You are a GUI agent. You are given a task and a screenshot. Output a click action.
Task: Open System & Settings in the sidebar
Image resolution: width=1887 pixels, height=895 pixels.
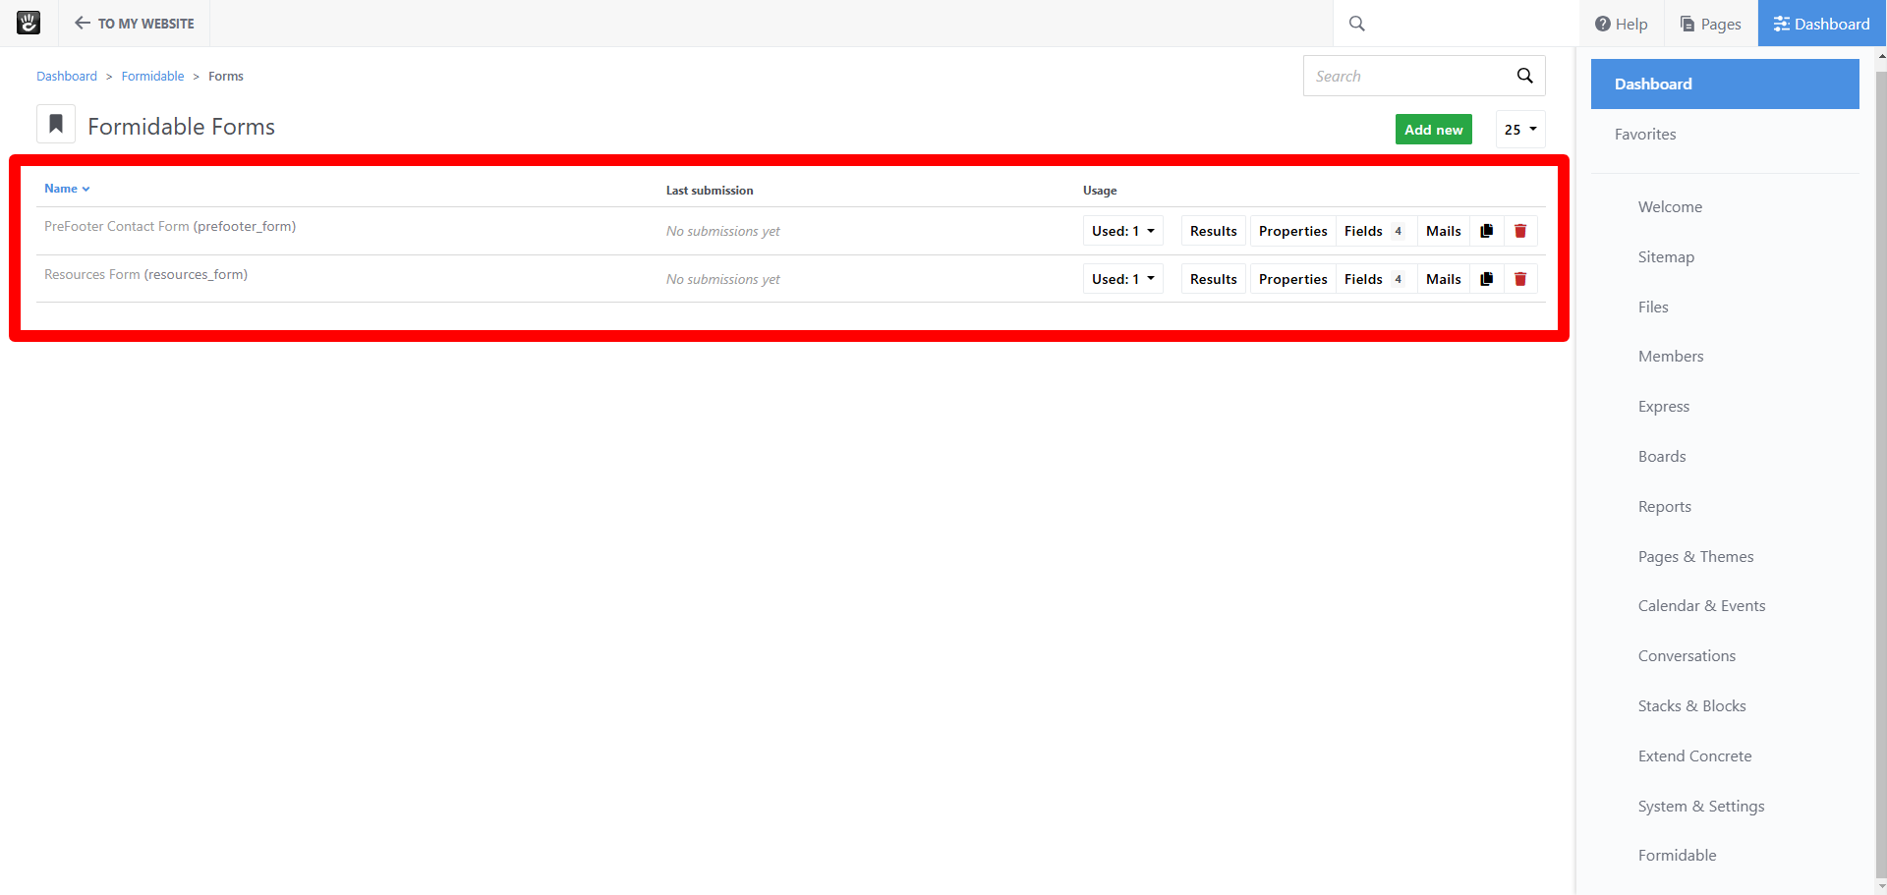coord(1701,806)
